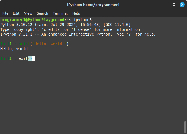Open the Edit menu
This screenshot has height=134, width=187.
16,13
